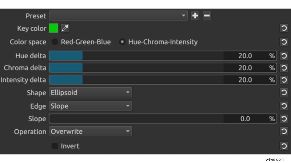This screenshot has height=163, width=291.
Task: Click the eyedropper key color picker
Action: [x=65, y=28]
